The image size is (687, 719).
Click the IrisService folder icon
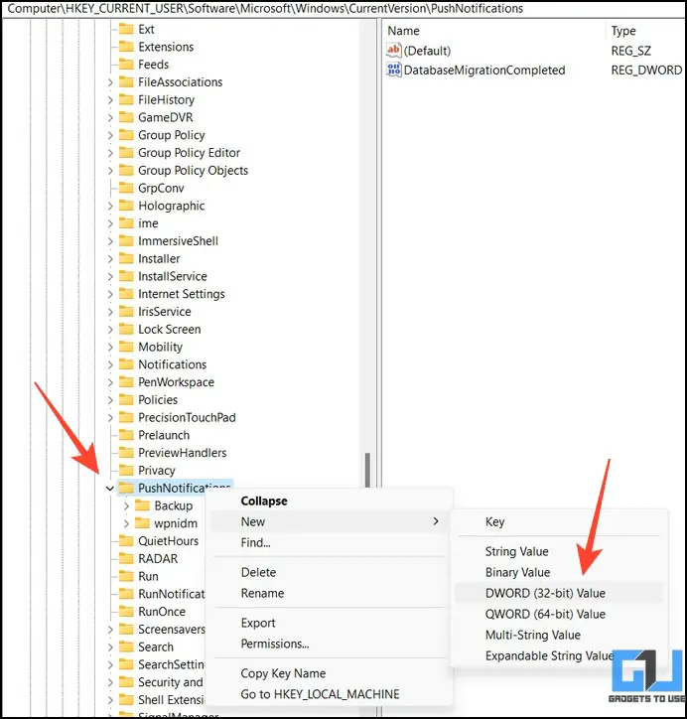click(x=126, y=312)
